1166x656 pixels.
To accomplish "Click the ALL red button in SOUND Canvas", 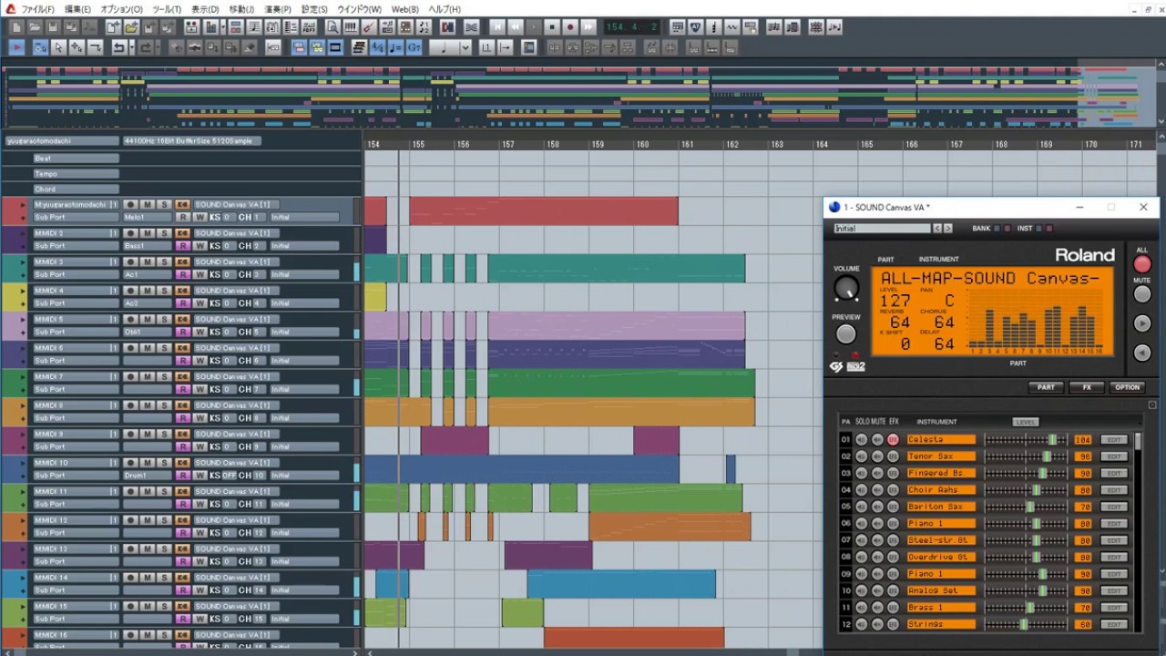I will (1141, 264).
